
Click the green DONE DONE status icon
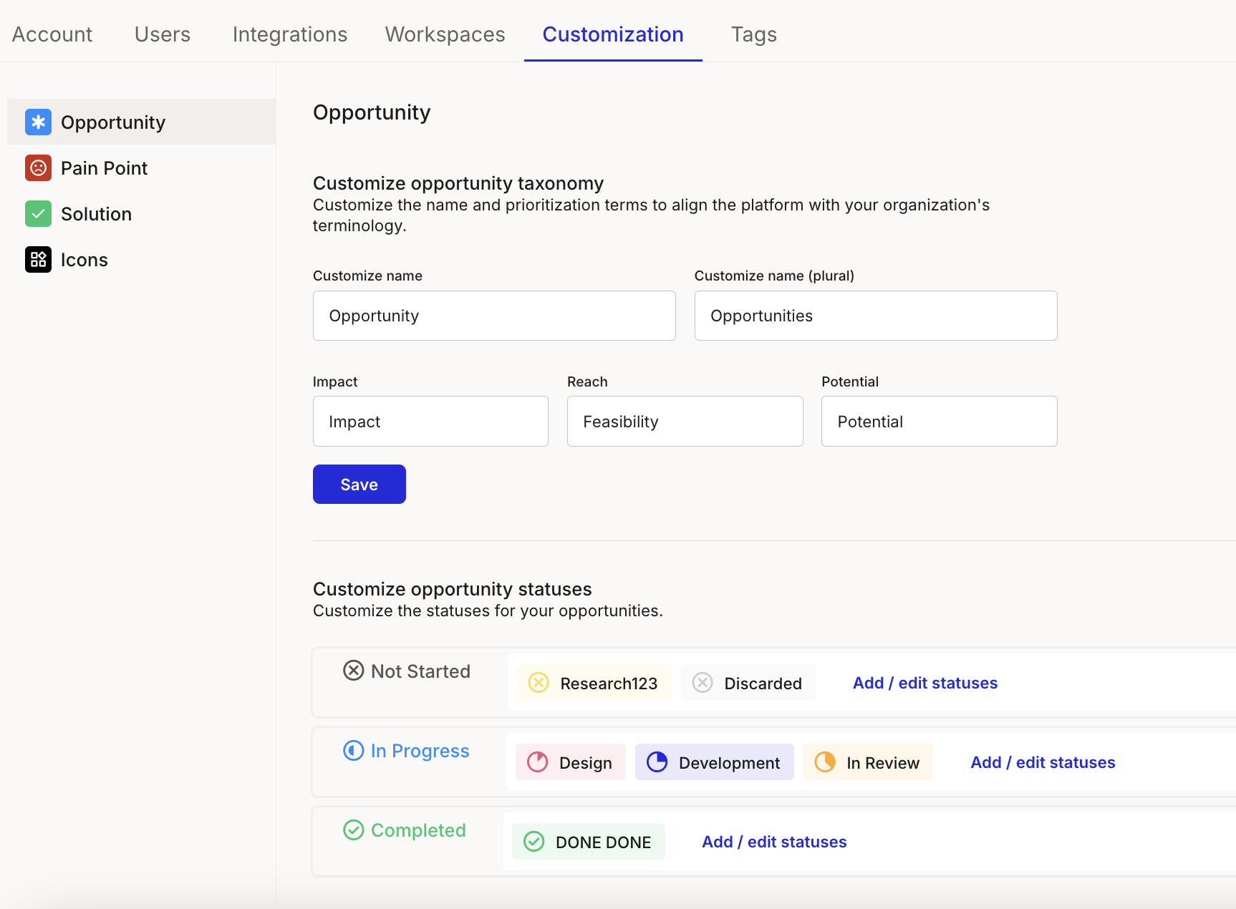[533, 842]
